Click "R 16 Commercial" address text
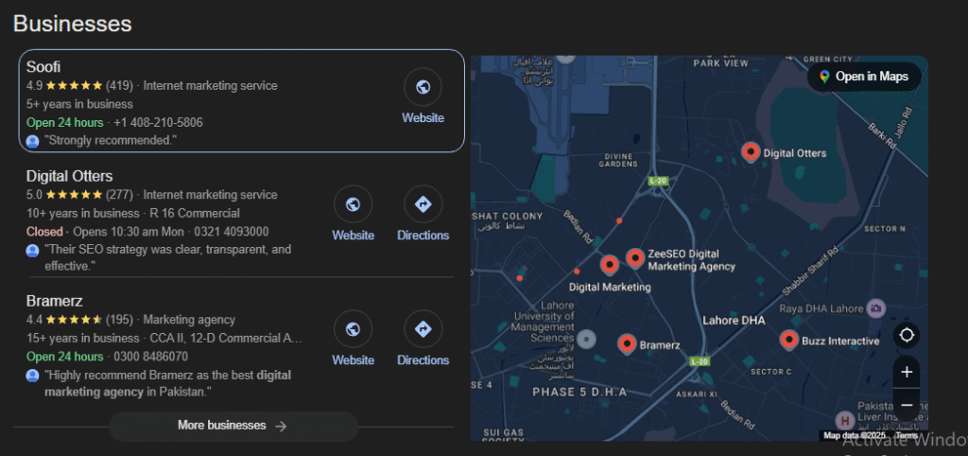The height and width of the screenshot is (456, 968). click(195, 214)
